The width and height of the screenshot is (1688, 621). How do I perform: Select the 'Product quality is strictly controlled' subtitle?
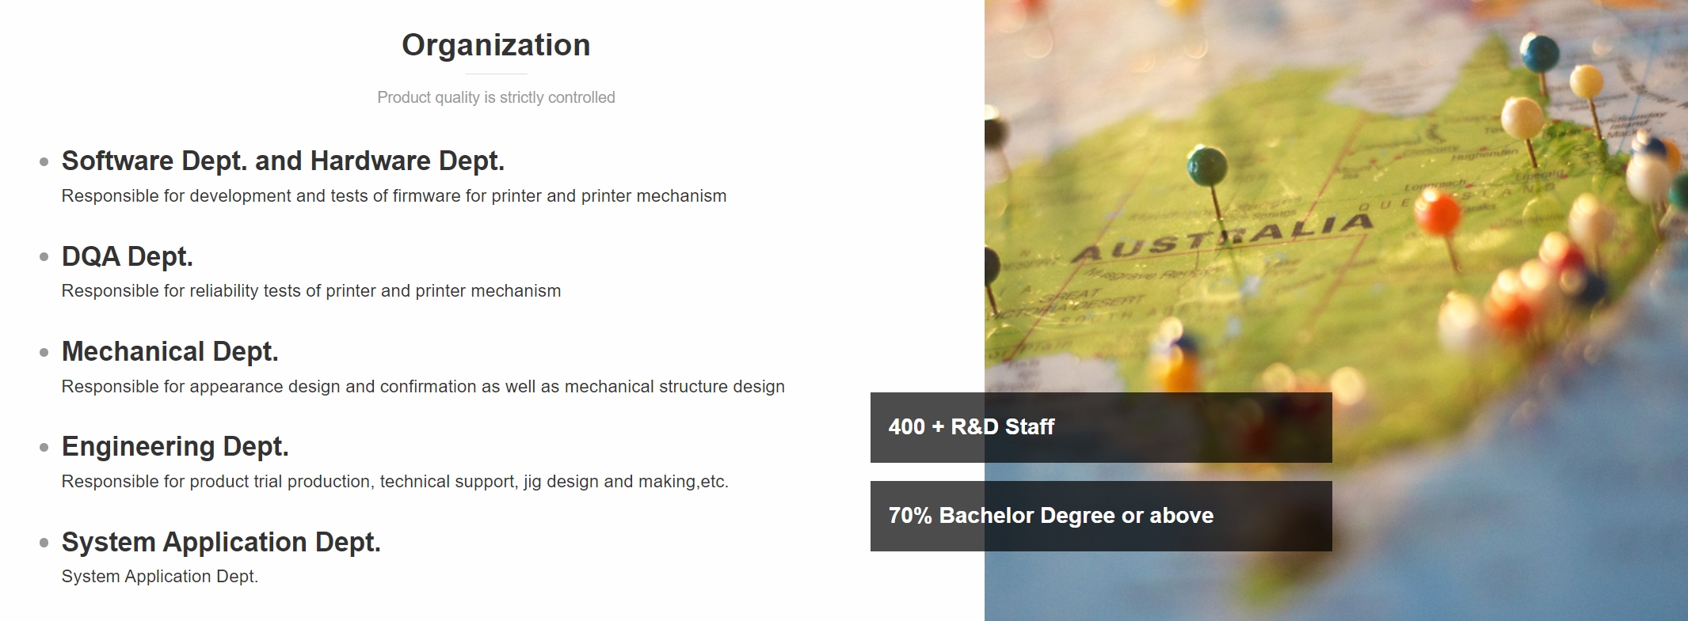pos(496,97)
